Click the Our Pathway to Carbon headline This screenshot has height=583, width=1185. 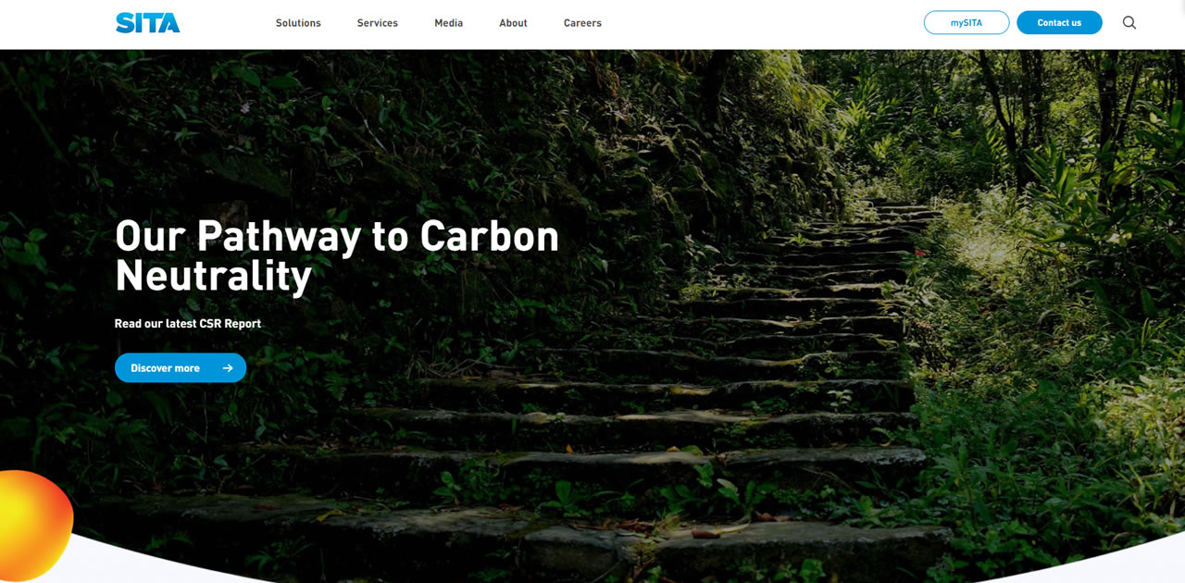pyautogui.click(x=337, y=235)
